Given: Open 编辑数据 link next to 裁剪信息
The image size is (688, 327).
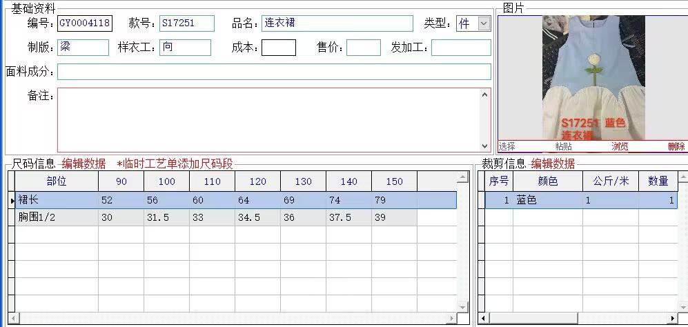Looking at the screenshot, I should click(552, 163).
